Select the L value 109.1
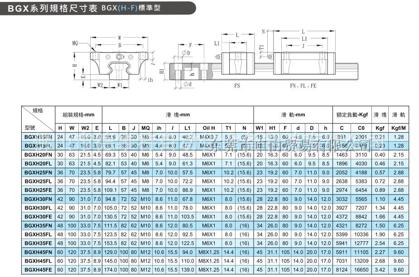The image size is (419, 277). click(x=111, y=190)
